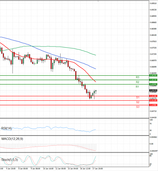Select the 0.66300 green price tag
Viewport: 158px width, 171px height.
click(153, 75)
